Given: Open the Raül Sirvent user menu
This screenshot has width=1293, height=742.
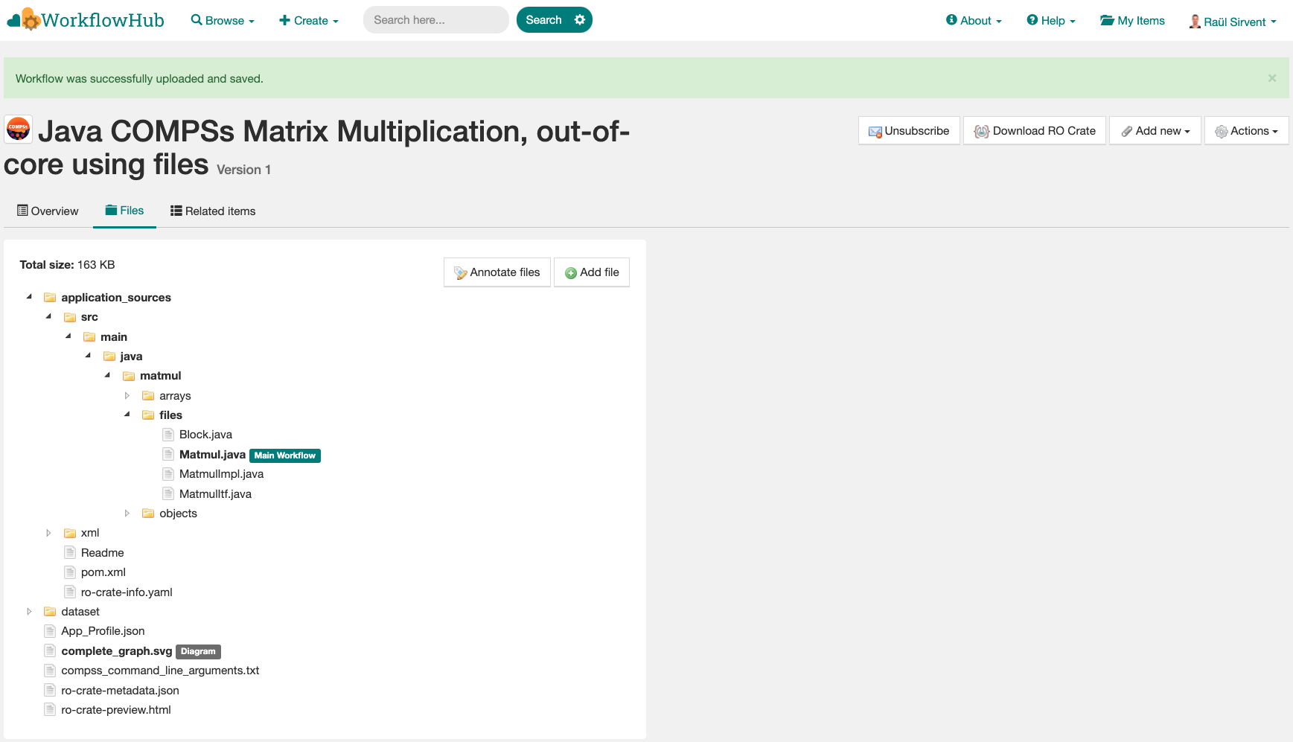Looking at the screenshot, I should click(x=1233, y=22).
